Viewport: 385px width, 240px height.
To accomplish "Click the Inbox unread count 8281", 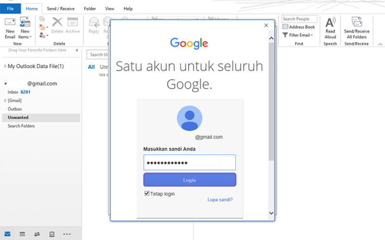I will click(26, 92).
